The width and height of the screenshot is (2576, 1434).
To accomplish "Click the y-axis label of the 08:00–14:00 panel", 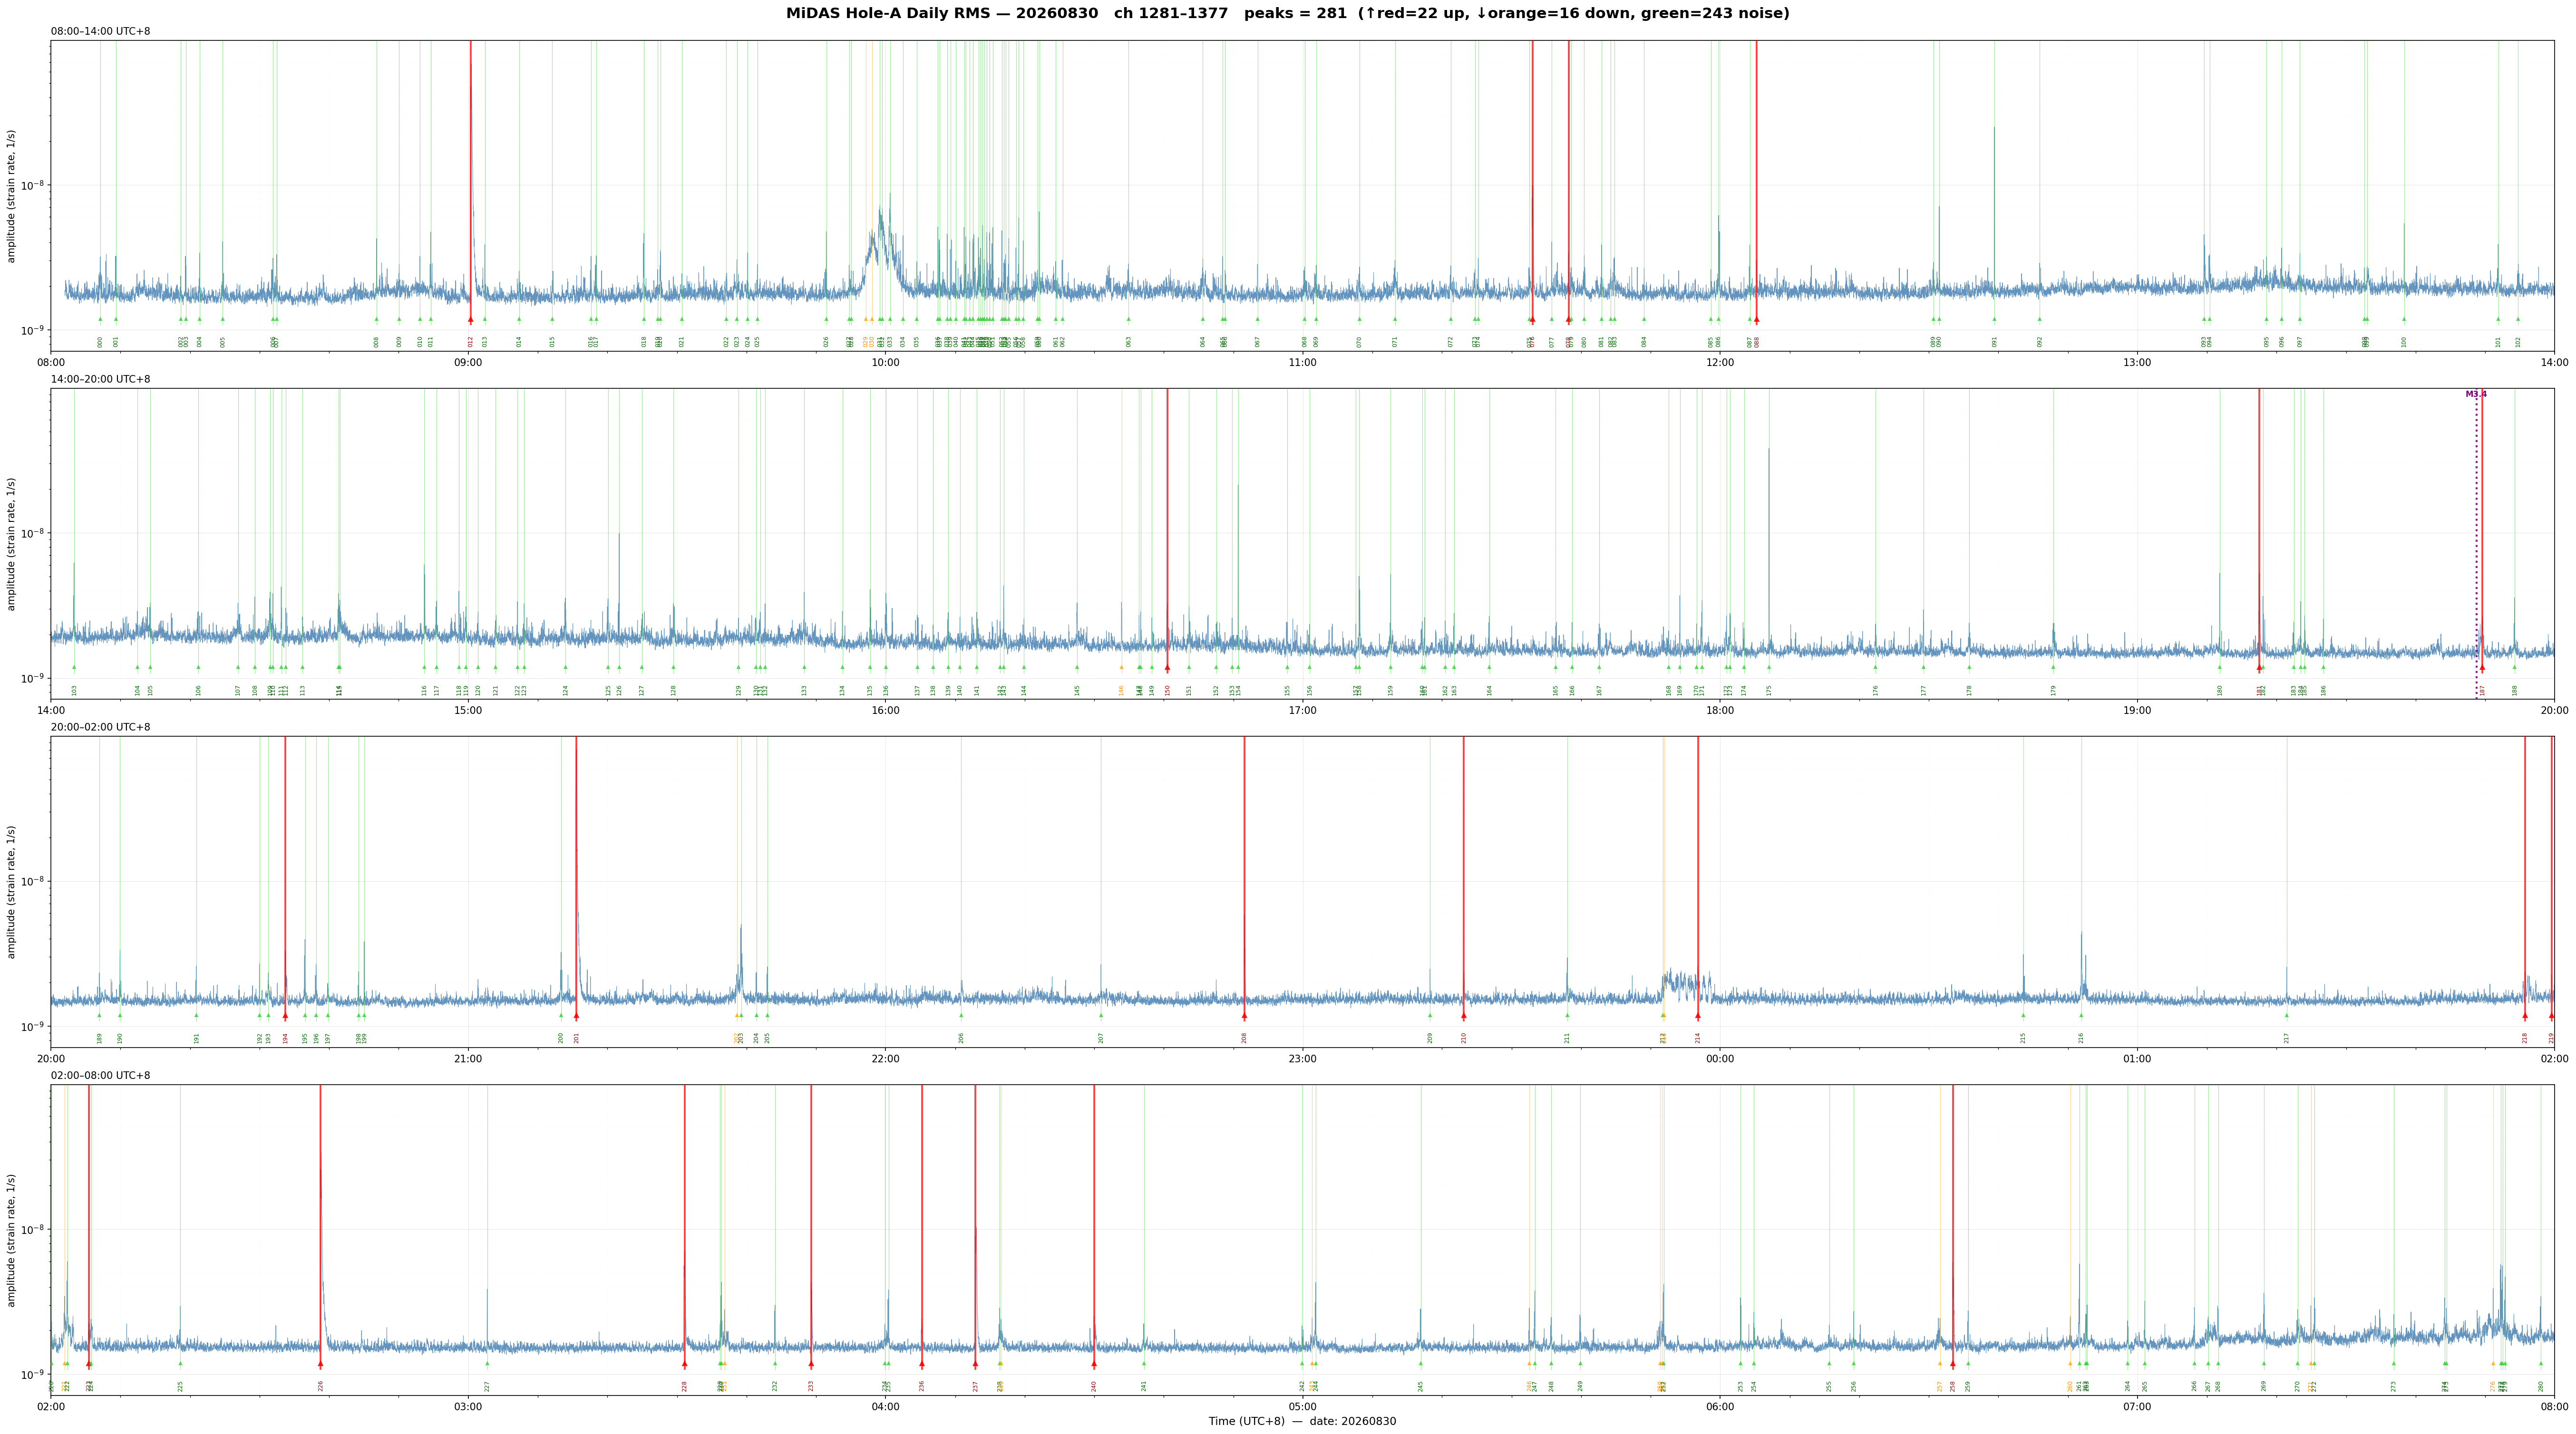I will point(12,196).
